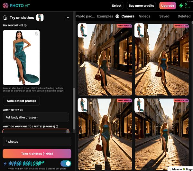Click Hyper Realism badge on bottom-left photo
The height and width of the screenshot is (171, 193).
124,100
